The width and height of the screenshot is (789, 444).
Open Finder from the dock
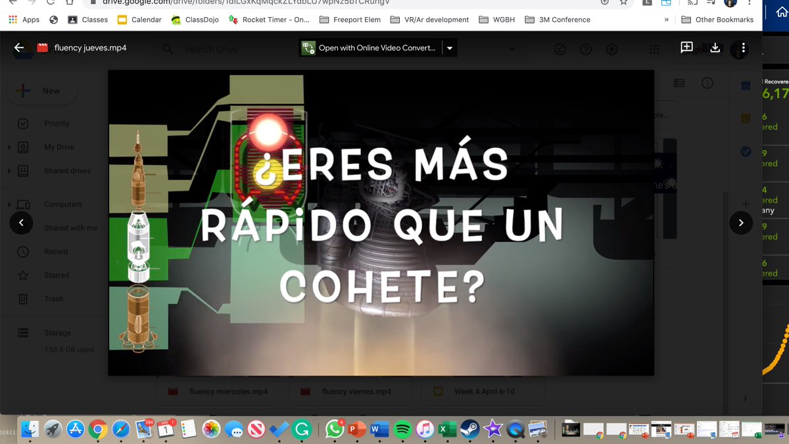point(30,430)
